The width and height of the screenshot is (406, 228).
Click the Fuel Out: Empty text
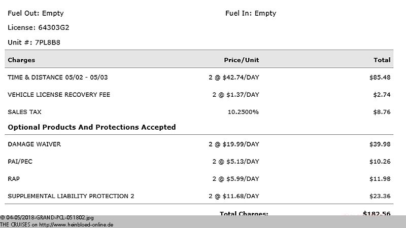(36, 13)
